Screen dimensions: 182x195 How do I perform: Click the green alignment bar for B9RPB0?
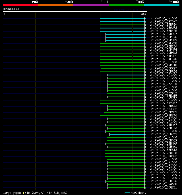click(x=122, y=25)
